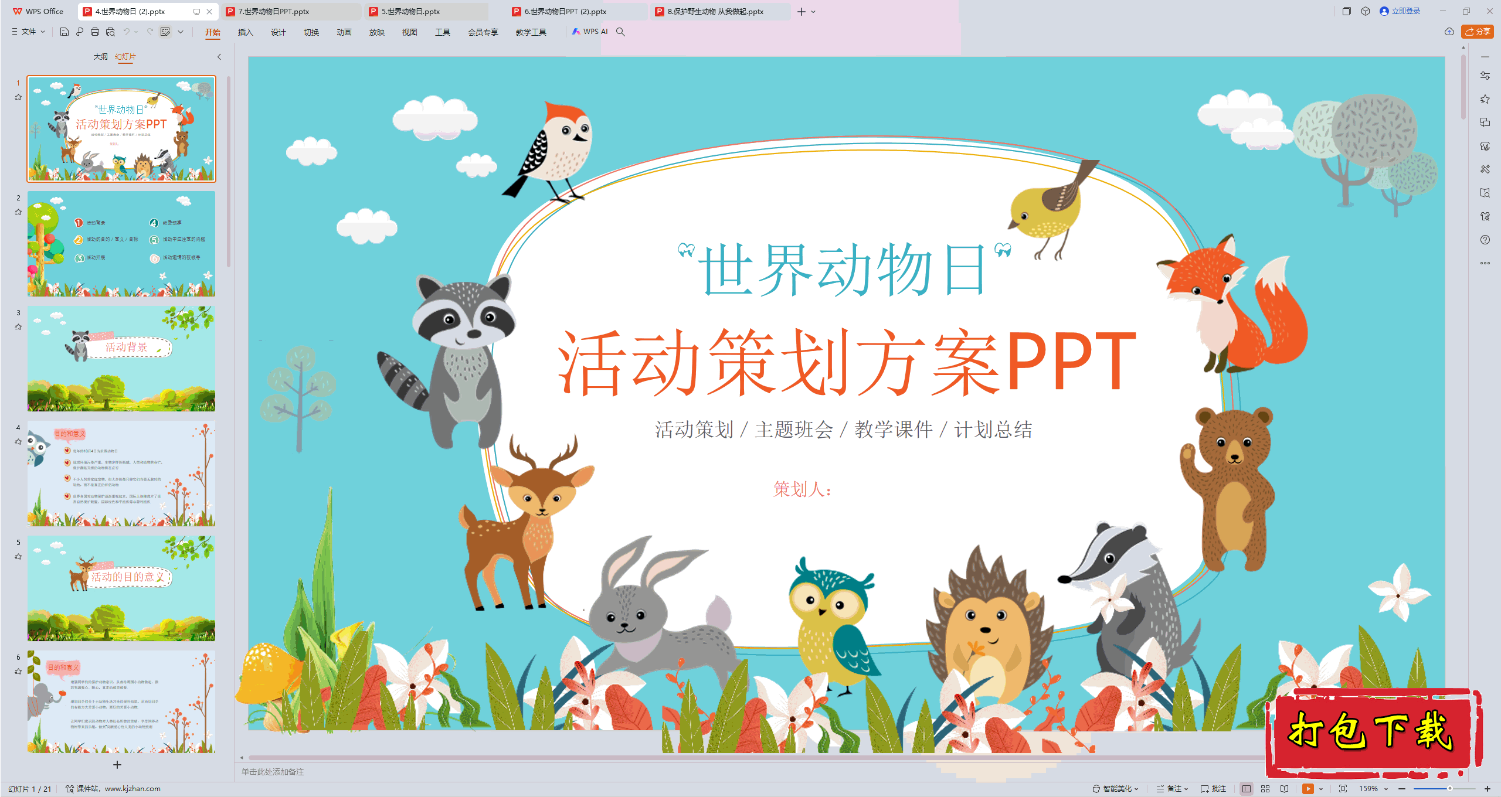Click the 分享 share button
This screenshot has height=797, width=1501.
click(1478, 32)
